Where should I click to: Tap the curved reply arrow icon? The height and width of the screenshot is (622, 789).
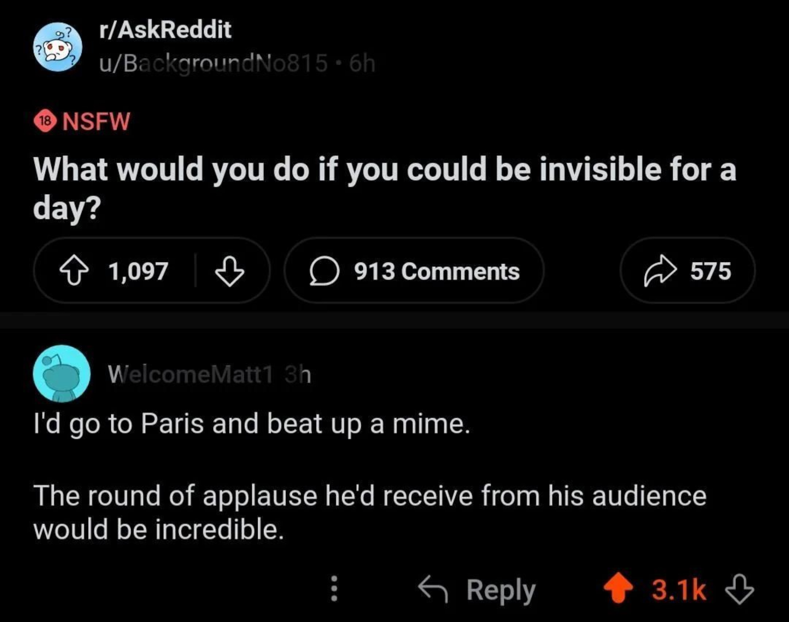tap(433, 589)
